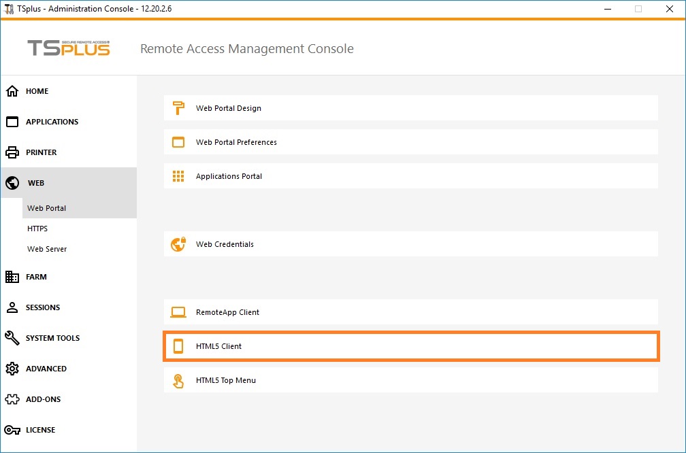This screenshot has height=453, width=686.
Task: Open Web Credentials settings
Action: point(225,244)
